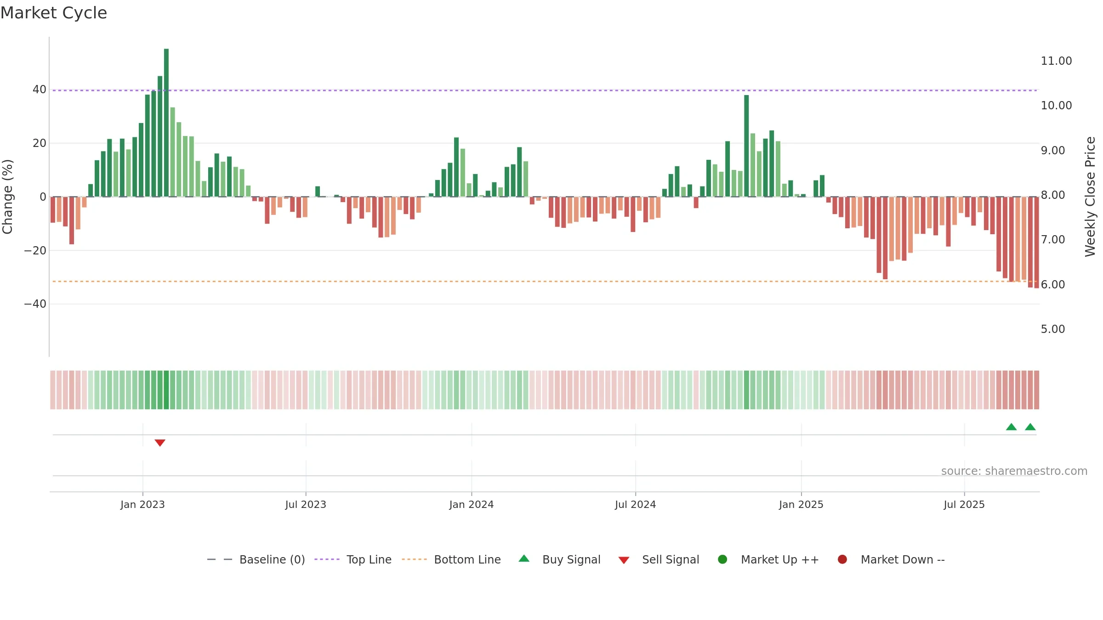The width and height of the screenshot is (1103, 620).
Task: Click the 7.00 price tick on the right axis
Action: [x=1053, y=240]
